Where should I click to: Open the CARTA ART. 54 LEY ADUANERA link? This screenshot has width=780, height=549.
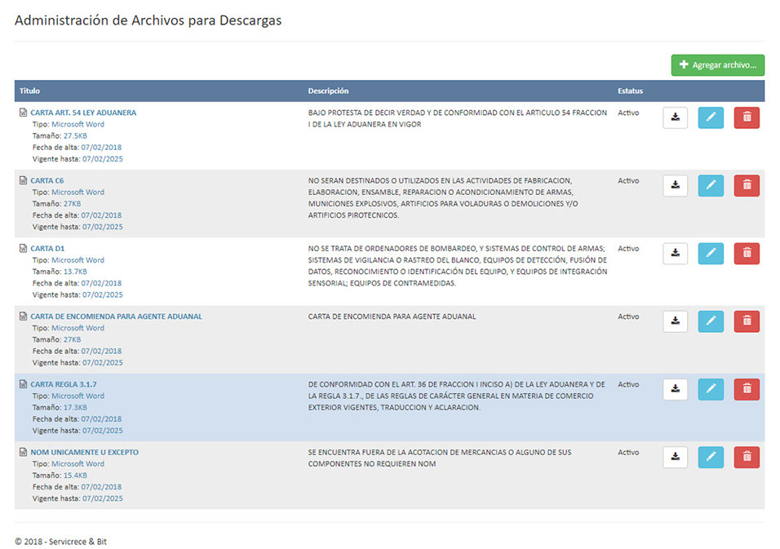(x=83, y=113)
